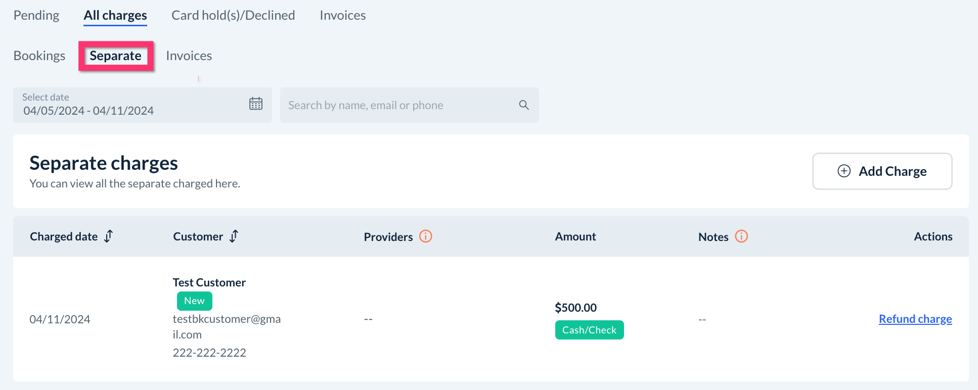Open the calendar date picker icon
This screenshot has height=390, width=978.
(256, 104)
